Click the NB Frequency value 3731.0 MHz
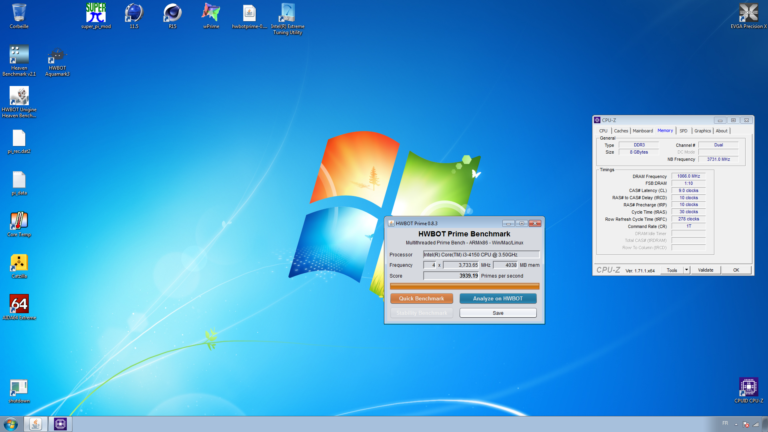This screenshot has height=432, width=768. click(x=718, y=159)
